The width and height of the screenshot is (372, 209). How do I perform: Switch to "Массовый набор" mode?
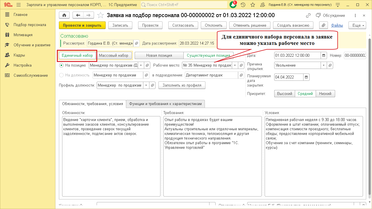[x=113, y=55]
